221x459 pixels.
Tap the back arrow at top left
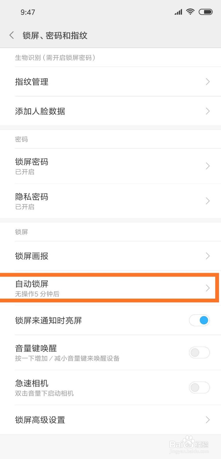click(11, 35)
